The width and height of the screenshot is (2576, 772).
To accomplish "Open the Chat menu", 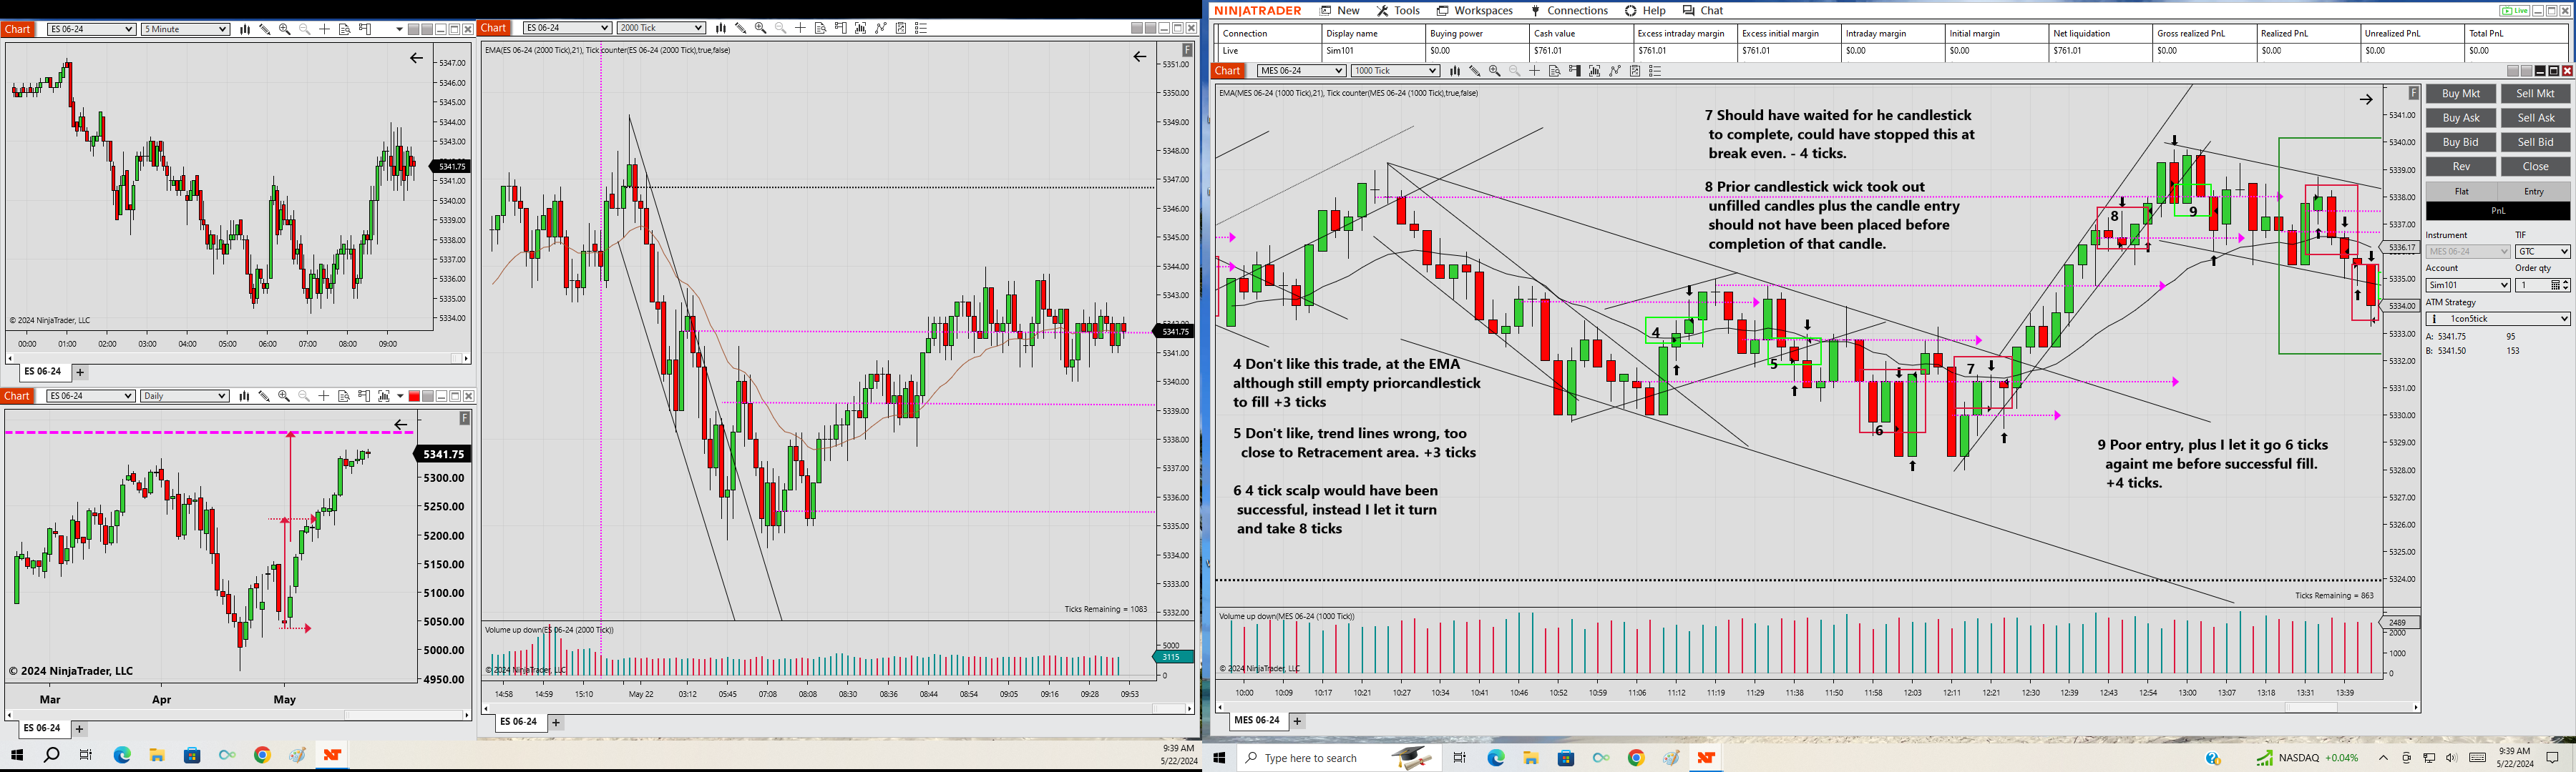I will [1703, 11].
